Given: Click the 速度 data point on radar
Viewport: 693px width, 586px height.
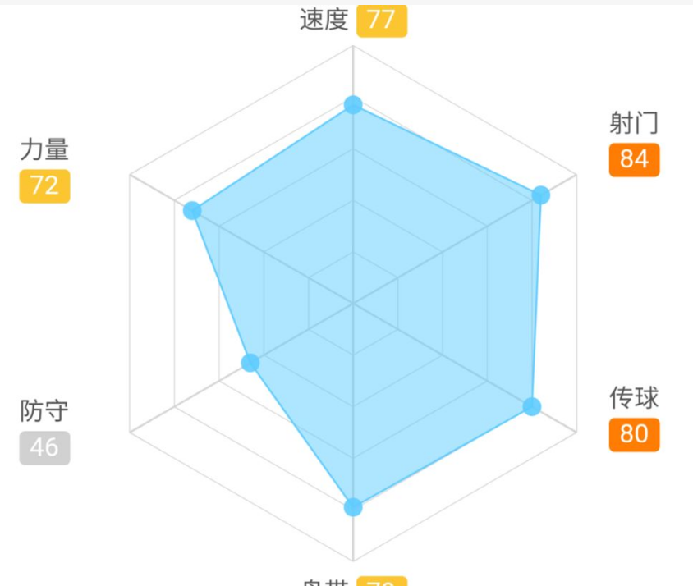Looking at the screenshot, I should pyautogui.click(x=353, y=105).
